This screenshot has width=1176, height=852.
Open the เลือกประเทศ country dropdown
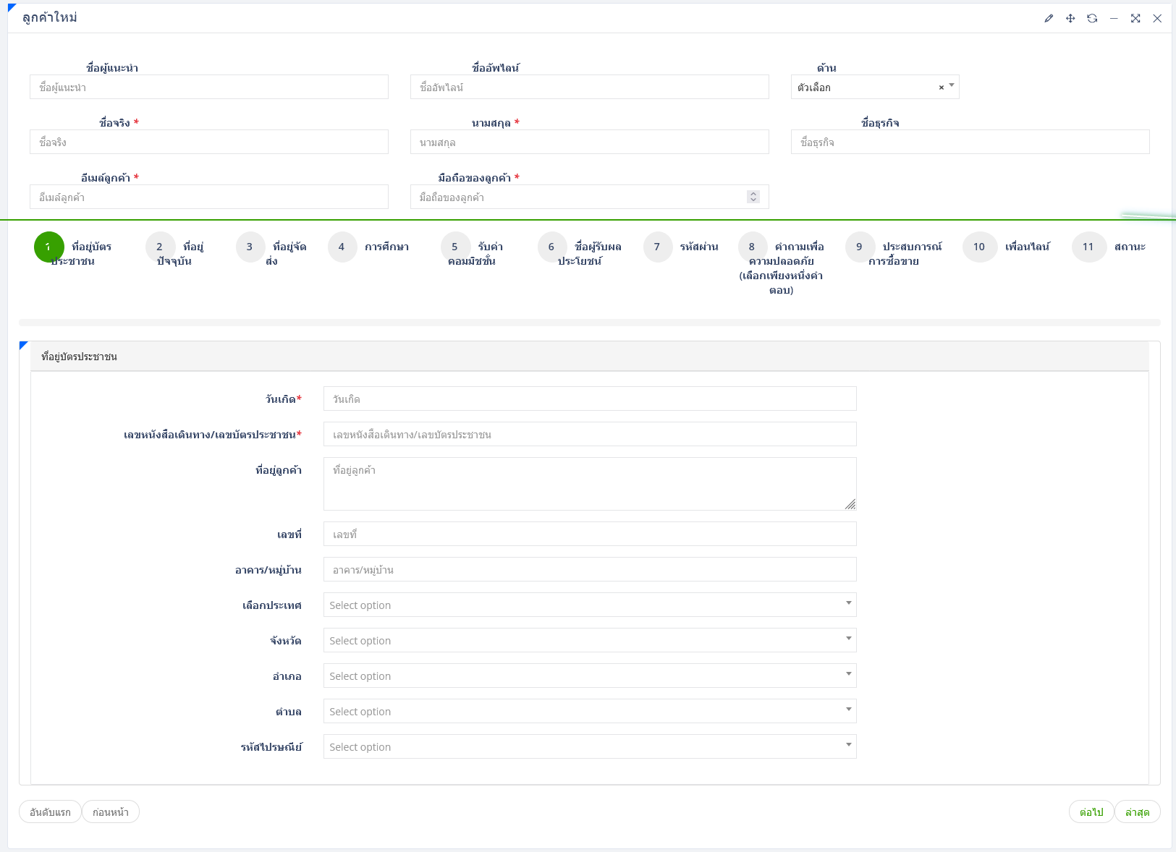point(589,605)
